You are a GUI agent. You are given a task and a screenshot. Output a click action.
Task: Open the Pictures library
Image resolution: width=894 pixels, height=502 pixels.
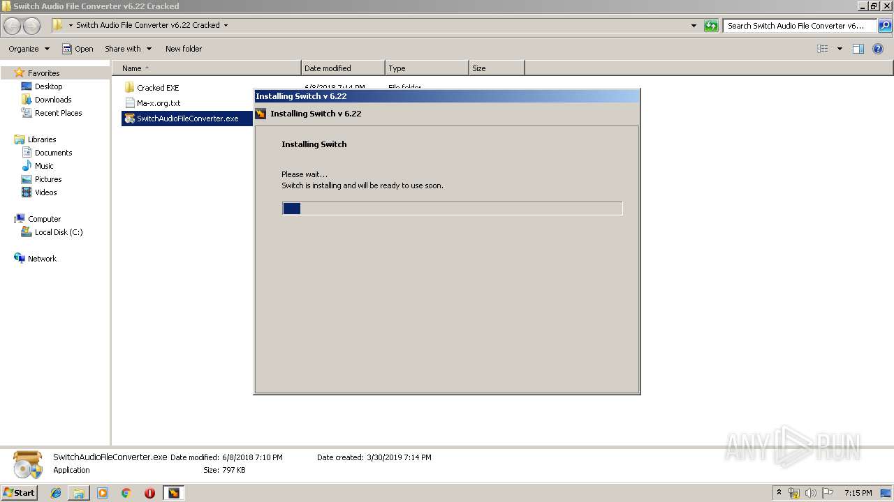[48, 179]
